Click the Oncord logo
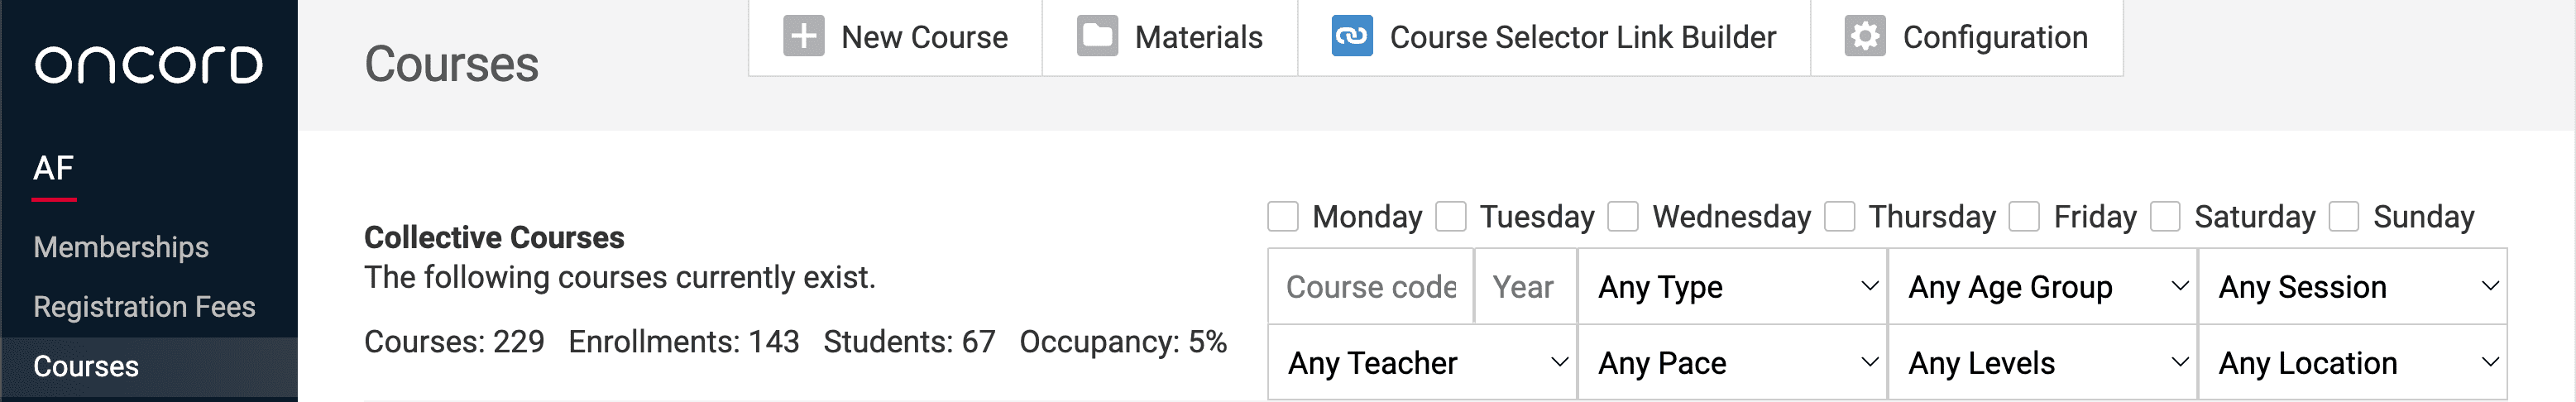2576x402 pixels. (149, 65)
